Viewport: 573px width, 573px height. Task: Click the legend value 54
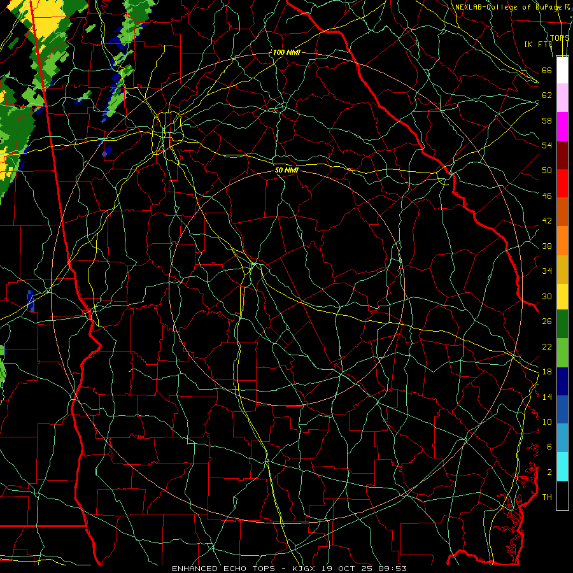pyautogui.click(x=547, y=145)
